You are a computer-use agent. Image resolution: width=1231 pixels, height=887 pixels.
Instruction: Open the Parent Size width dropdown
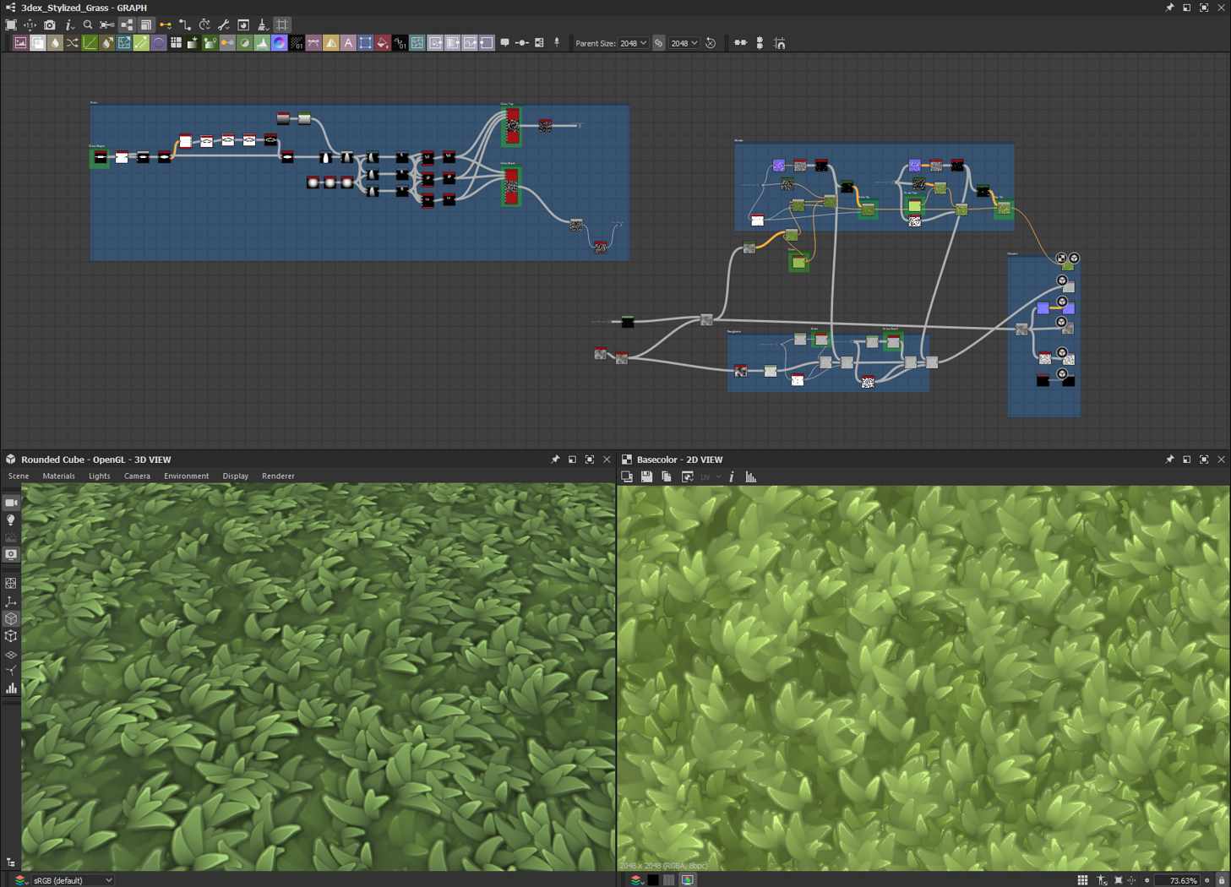pos(633,43)
